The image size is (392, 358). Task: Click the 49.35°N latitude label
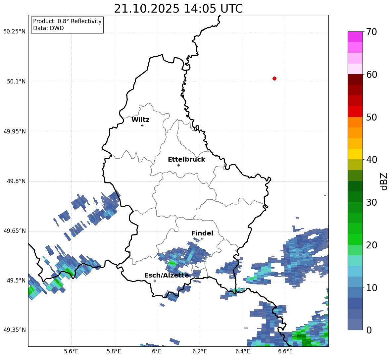tap(15, 330)
